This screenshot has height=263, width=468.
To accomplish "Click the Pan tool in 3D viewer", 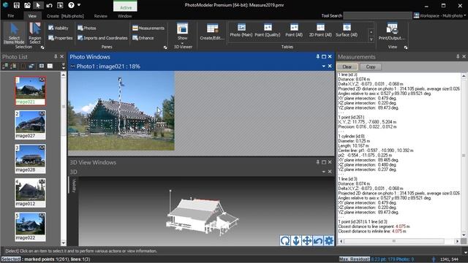I will 307,240.
